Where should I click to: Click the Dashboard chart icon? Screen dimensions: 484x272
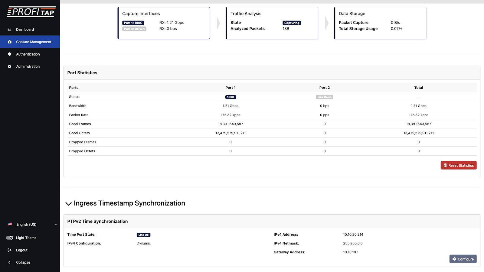point(10,30)
